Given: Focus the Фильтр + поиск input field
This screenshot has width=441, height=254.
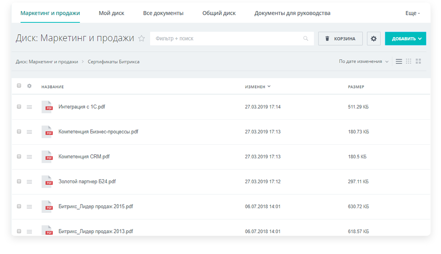Looking at the screenshot, I should [x=232, y=39].
